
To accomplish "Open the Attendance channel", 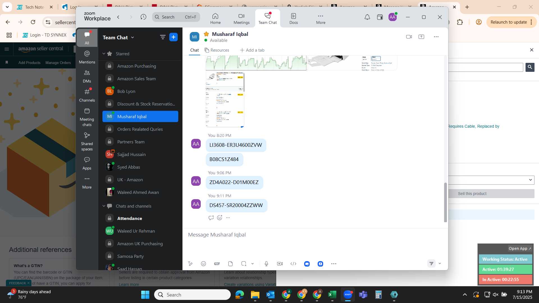I will pos(140,218).
